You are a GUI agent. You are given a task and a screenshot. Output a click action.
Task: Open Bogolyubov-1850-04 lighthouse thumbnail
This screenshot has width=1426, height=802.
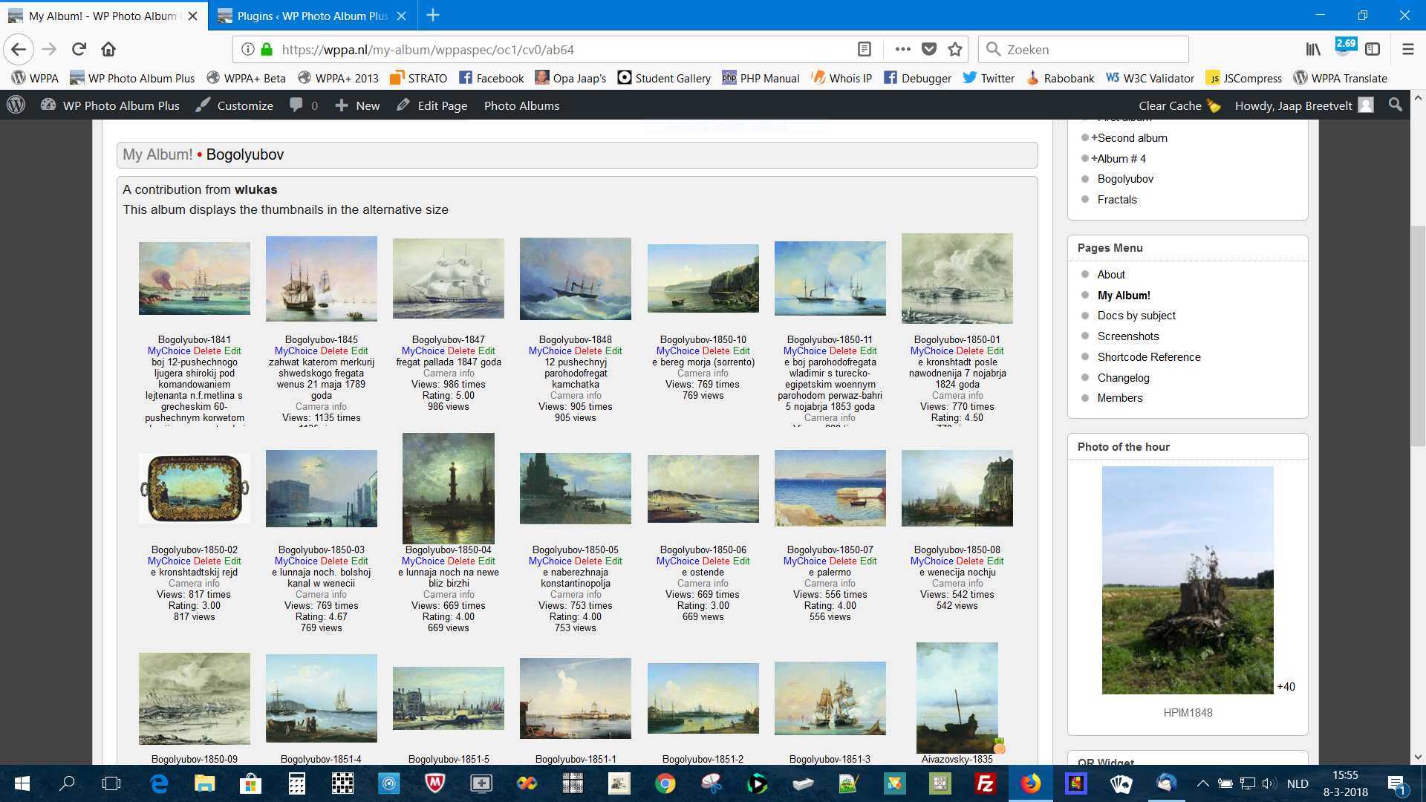(x=449, y=489)
